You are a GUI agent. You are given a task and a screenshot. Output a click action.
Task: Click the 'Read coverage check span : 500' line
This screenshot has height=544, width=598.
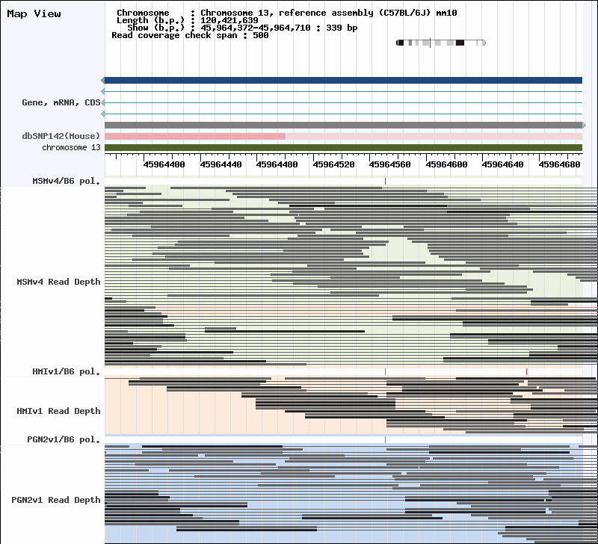tap(190, 35)
